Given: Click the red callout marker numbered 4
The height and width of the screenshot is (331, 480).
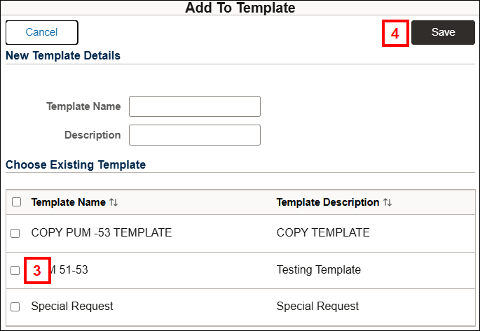Looking at the screenshot, I should (395, 33).
